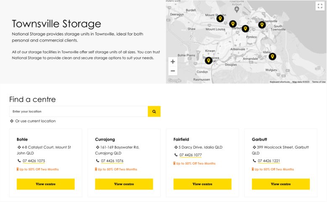Click address '5 Darcy Drive, Idalia QLD'
This screenshot has width=327, height=202.
click(200, 147)
